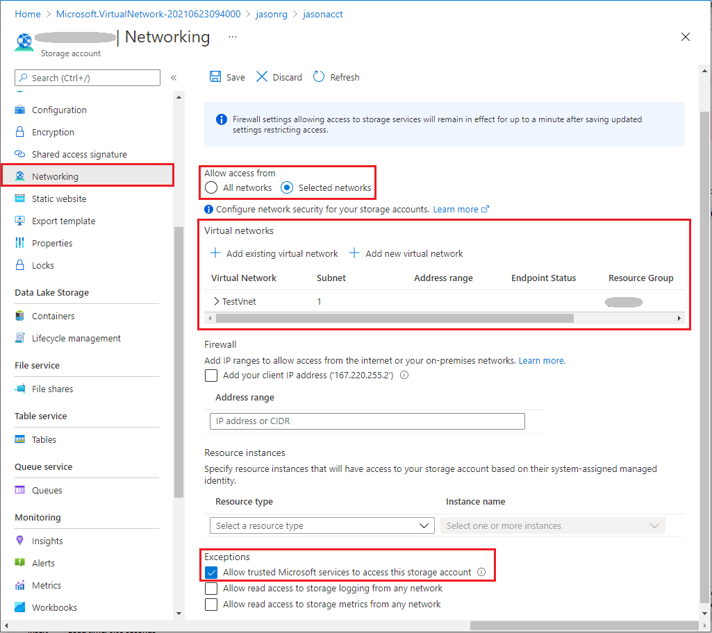Collapse the sidebar with double chevron
This screenshot has height=633, width=712.
174,78
